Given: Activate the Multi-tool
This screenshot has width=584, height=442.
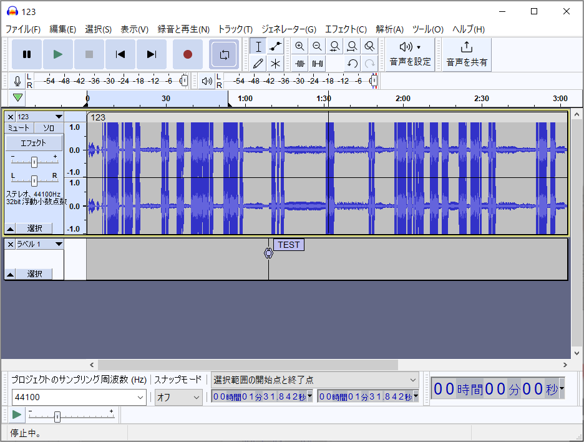Looking at the screenshot, I should [275, 63].
